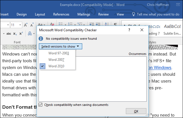Click the Increase Font Size icon
This screenshot has width=183, height=118.
click(x=26, y=25)
